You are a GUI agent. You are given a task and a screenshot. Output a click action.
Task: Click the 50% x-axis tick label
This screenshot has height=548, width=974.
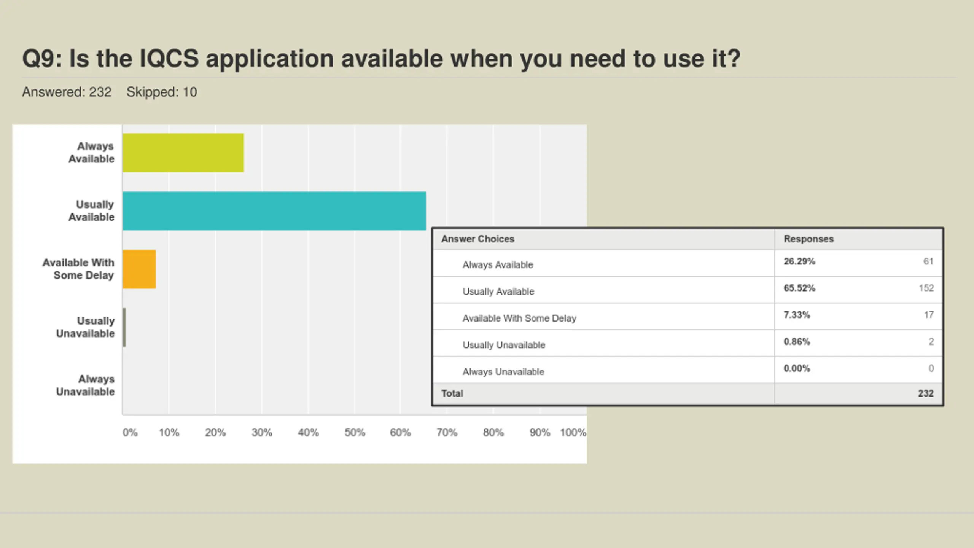[355, 433]
